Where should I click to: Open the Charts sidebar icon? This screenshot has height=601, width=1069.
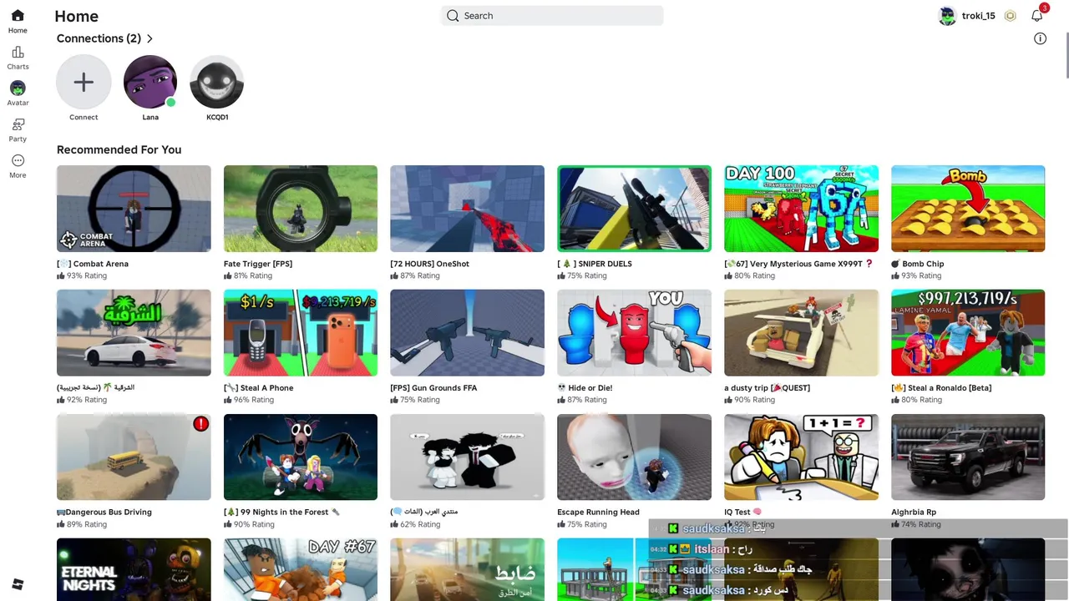click(x=18, y=53)
